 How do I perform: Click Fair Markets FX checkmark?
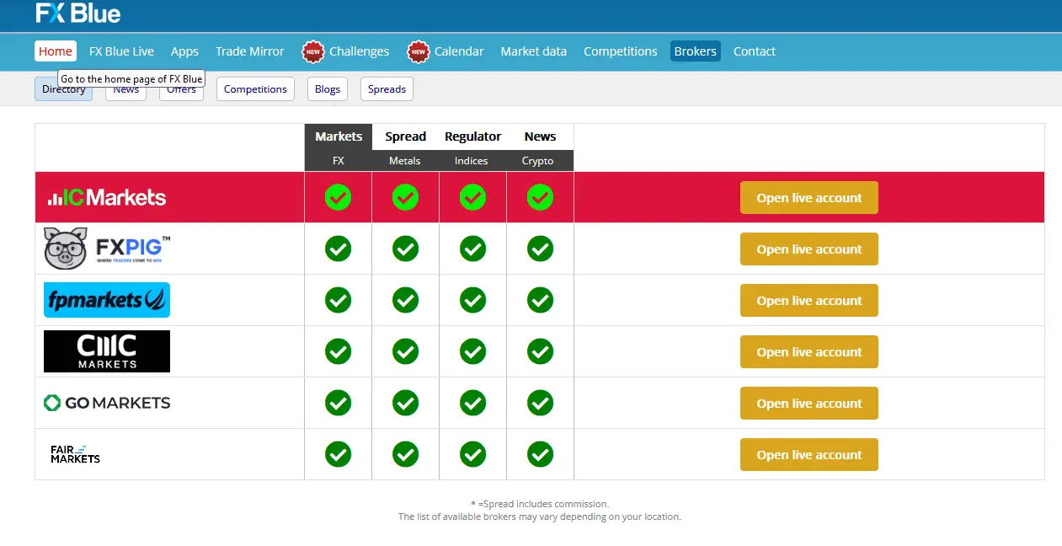click(x=338, y=454)
